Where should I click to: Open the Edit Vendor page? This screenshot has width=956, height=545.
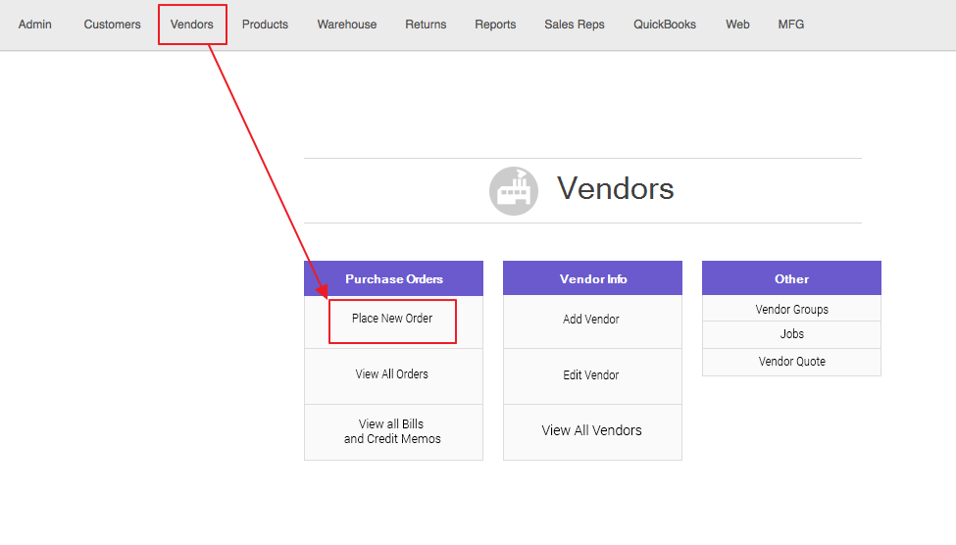point(591,375)
